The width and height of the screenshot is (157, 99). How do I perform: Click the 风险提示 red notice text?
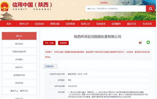pyautogui.click(x=97, y=54)
